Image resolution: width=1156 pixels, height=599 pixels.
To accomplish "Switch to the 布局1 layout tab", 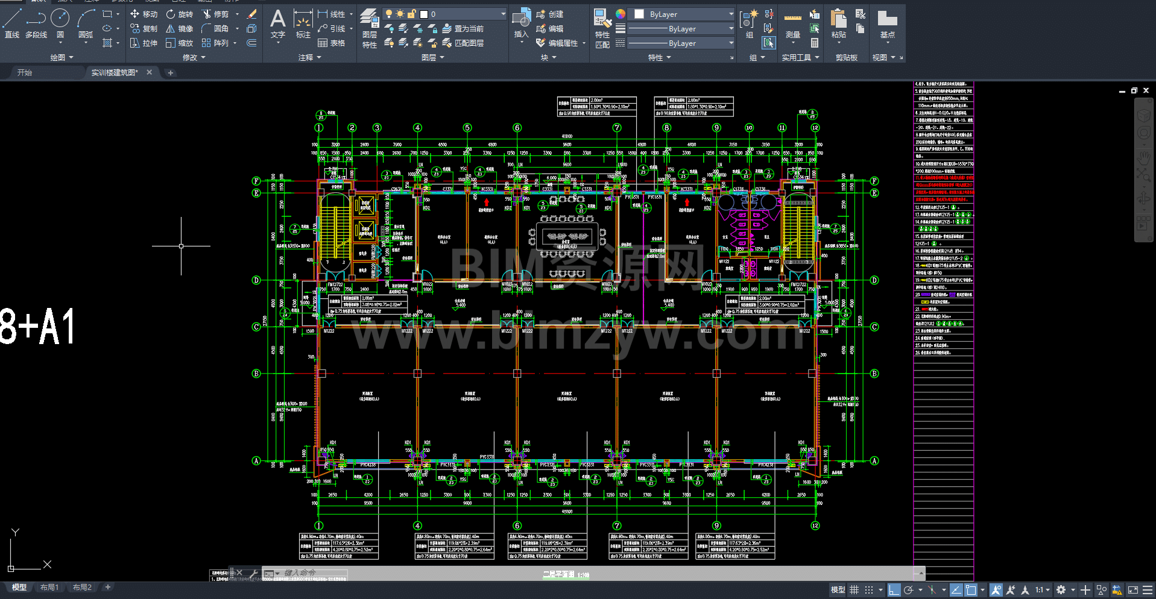I will (x=49, y=587).
